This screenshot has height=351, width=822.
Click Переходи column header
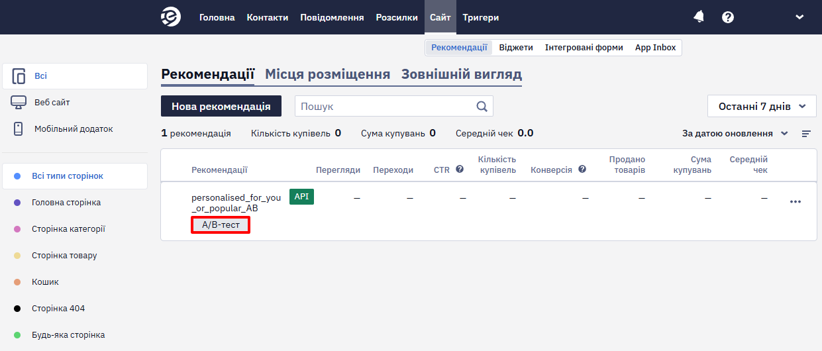pos(393,170)
